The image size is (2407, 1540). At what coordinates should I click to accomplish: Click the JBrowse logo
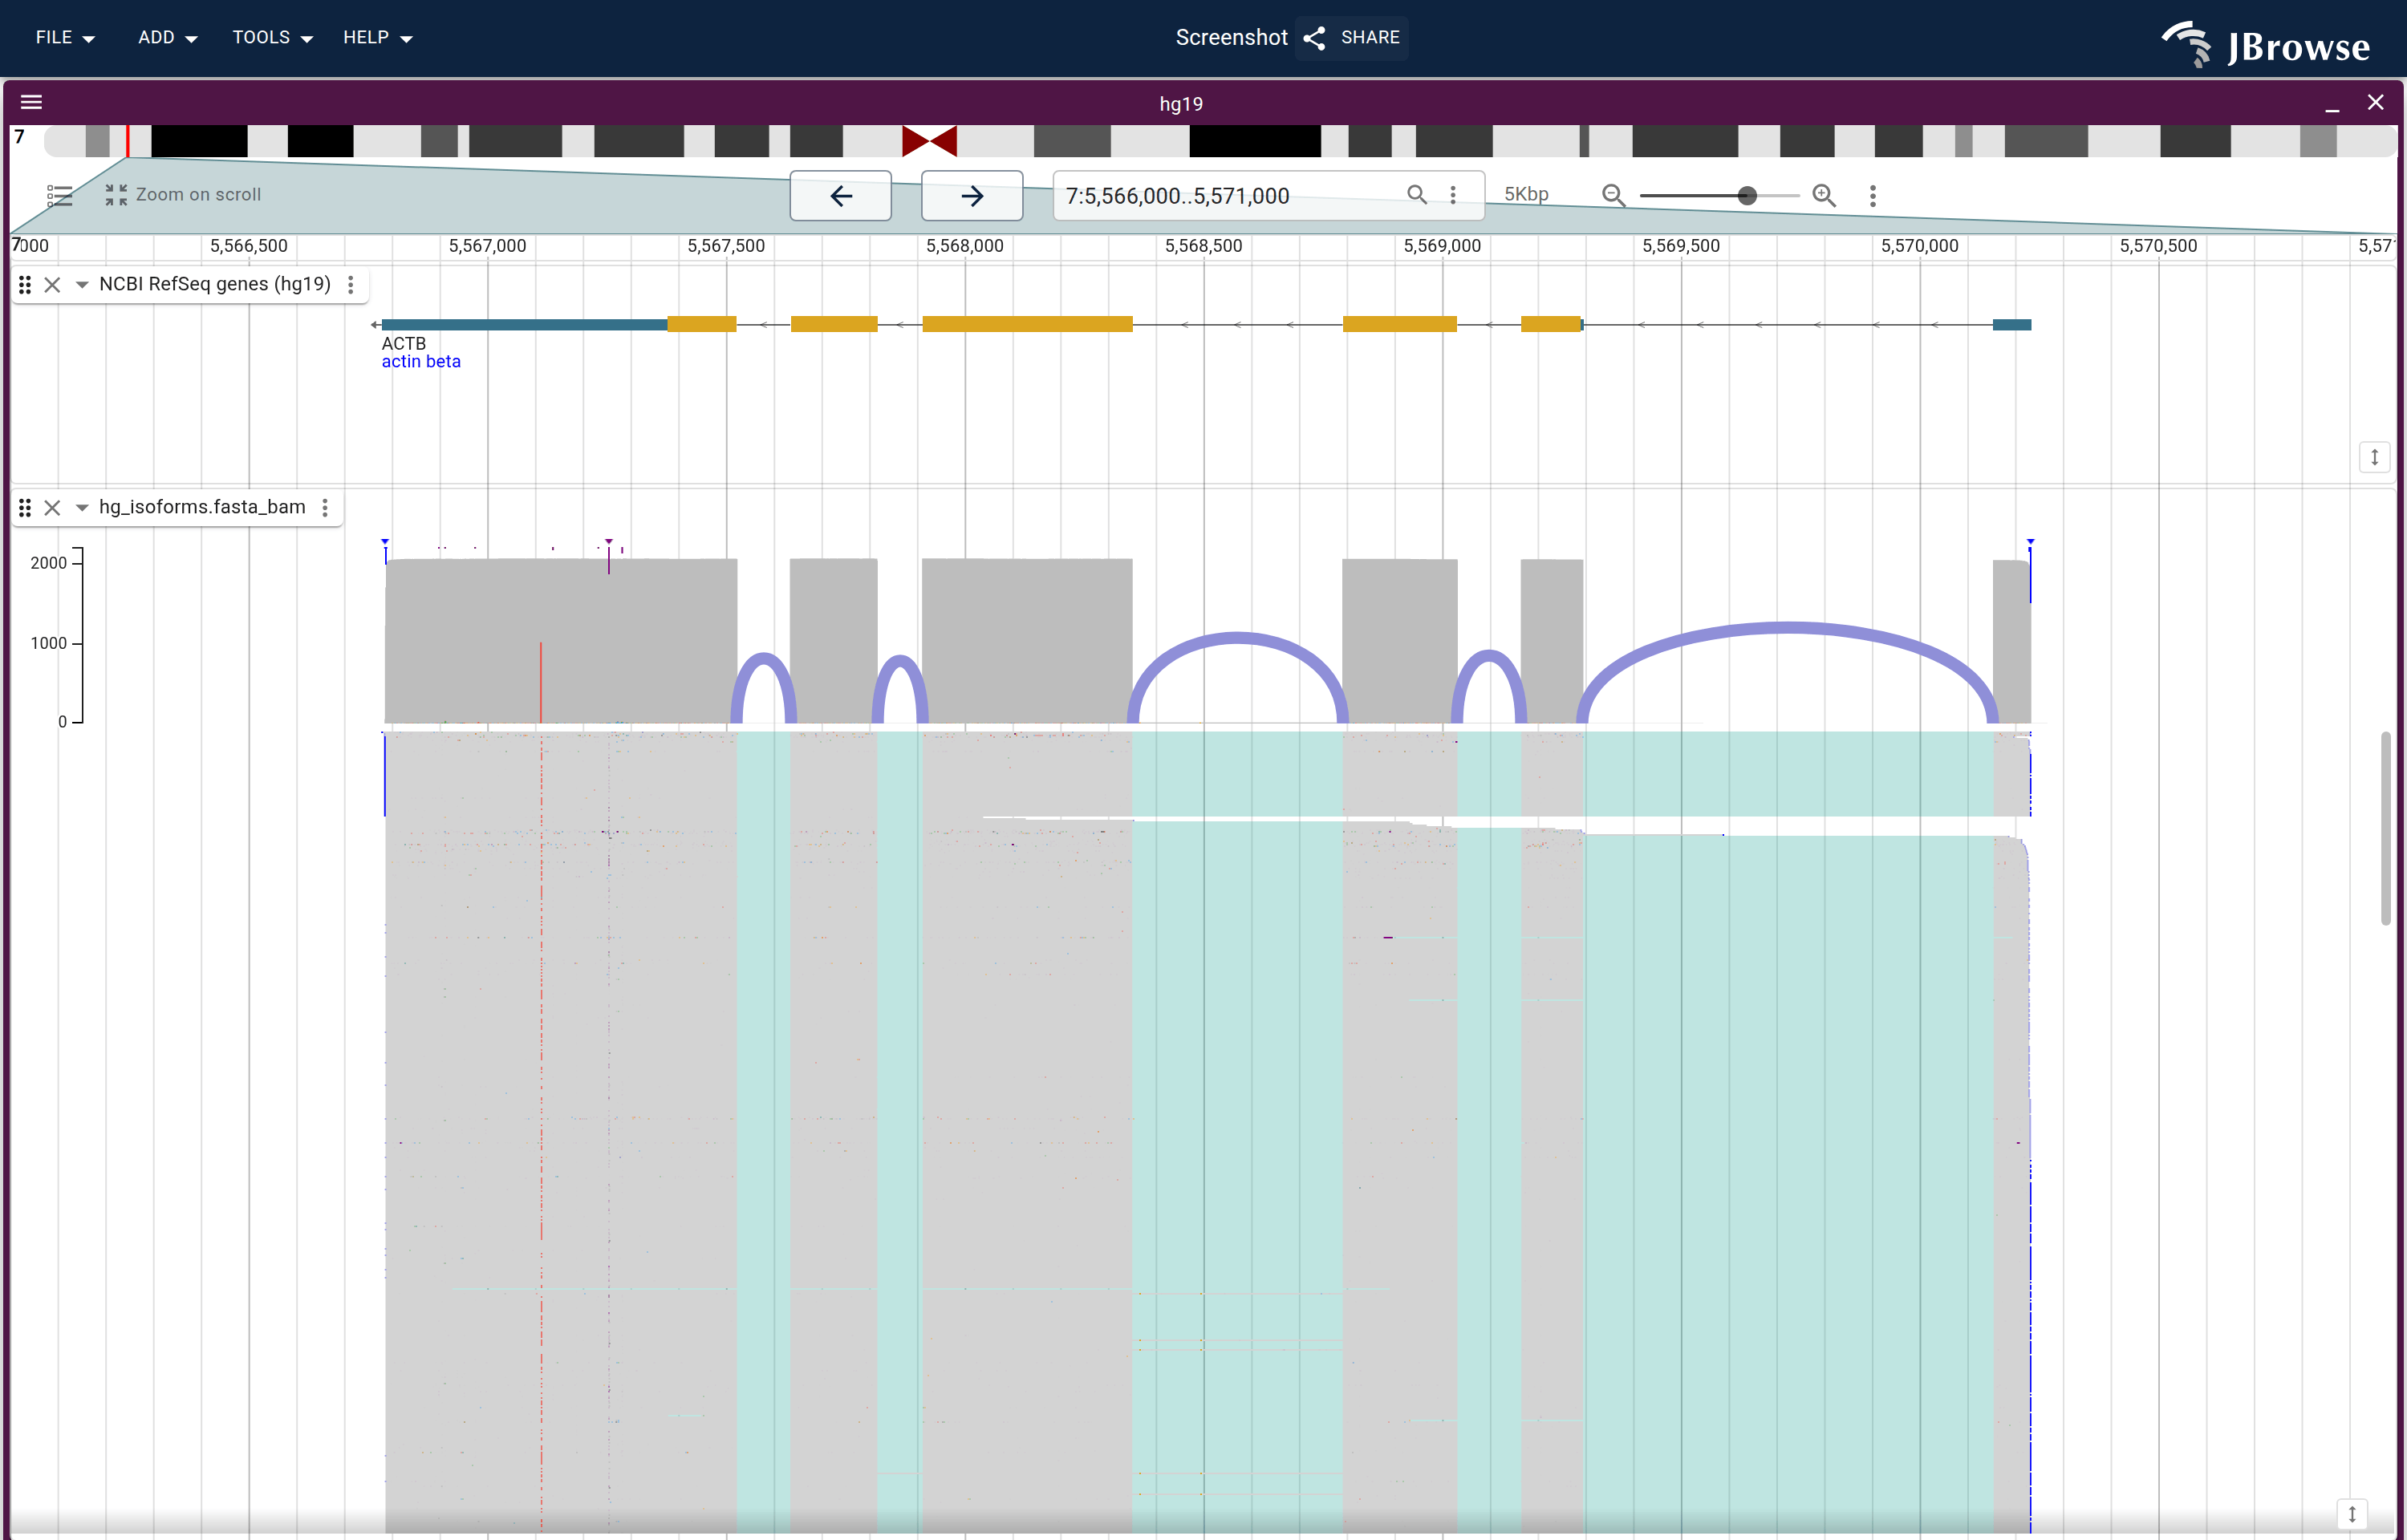pyautogui.click(x=2267, y=44)
